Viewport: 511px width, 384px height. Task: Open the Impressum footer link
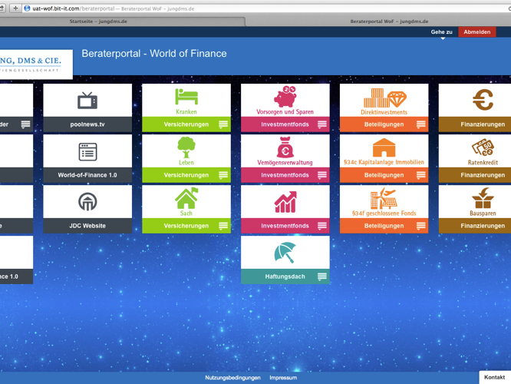pos(283,378)
